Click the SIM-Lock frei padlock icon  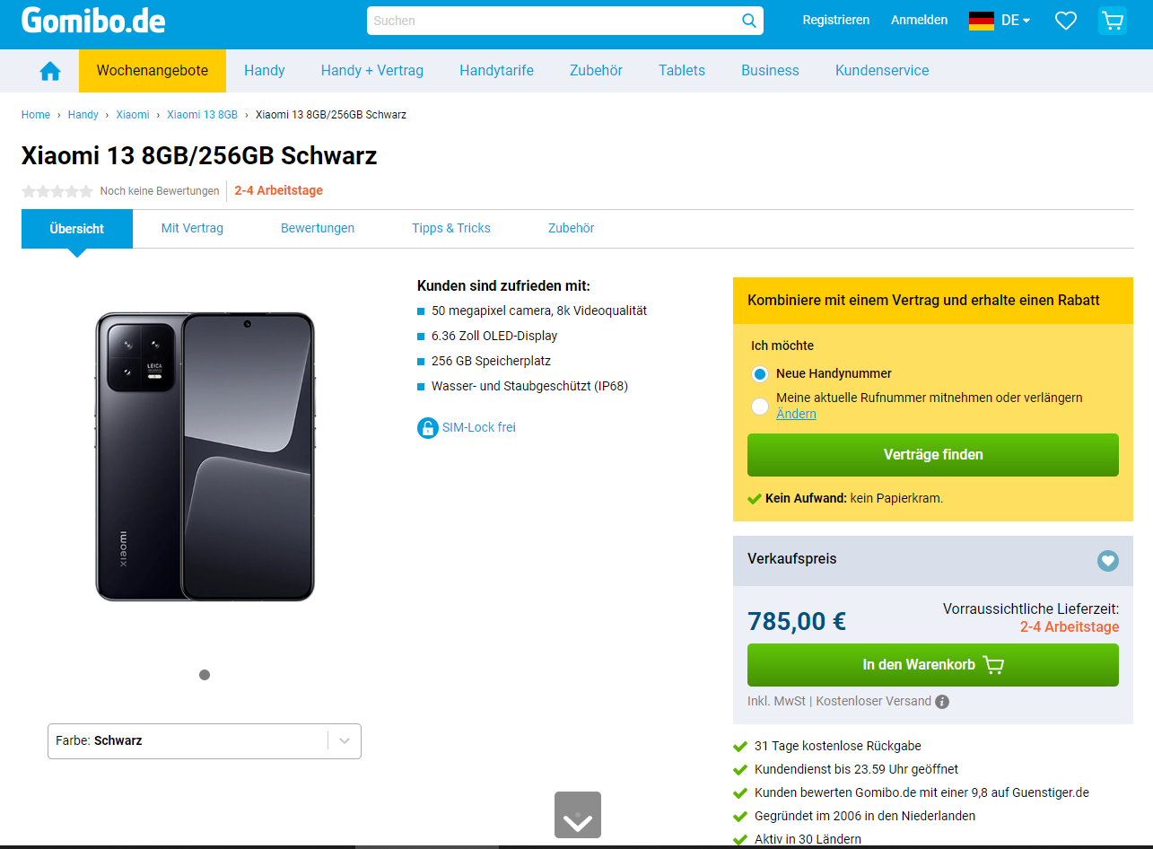[428, 428]
